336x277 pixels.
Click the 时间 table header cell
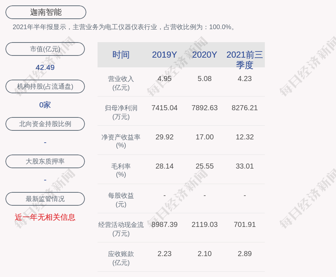click(121, 55)
